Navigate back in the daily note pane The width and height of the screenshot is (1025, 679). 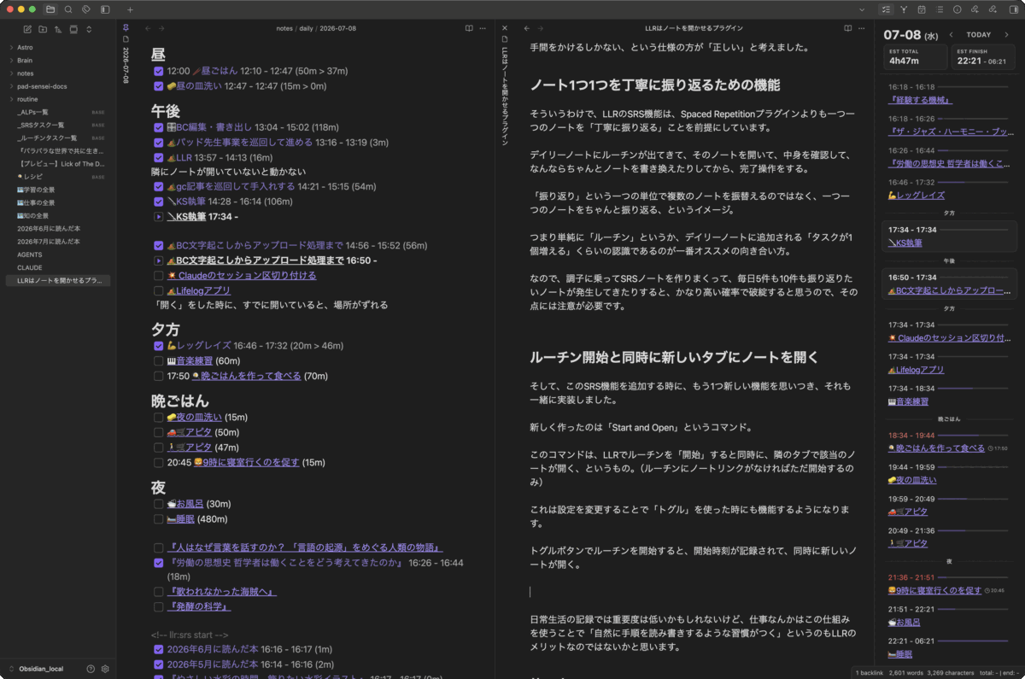[148, 28]
